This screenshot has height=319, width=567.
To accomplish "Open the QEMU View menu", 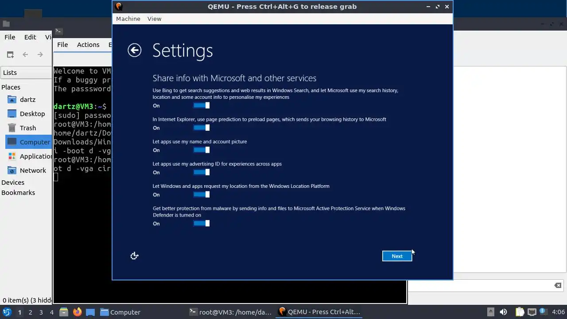I will (154, 19).
